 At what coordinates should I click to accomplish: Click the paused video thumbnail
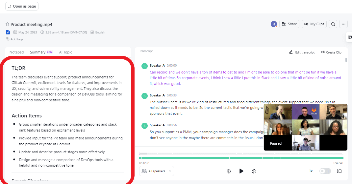click(x=306, y=127)
